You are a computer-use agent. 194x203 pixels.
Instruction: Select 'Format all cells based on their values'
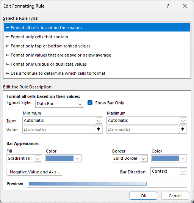pyautogui.click(x=97, y=27)
